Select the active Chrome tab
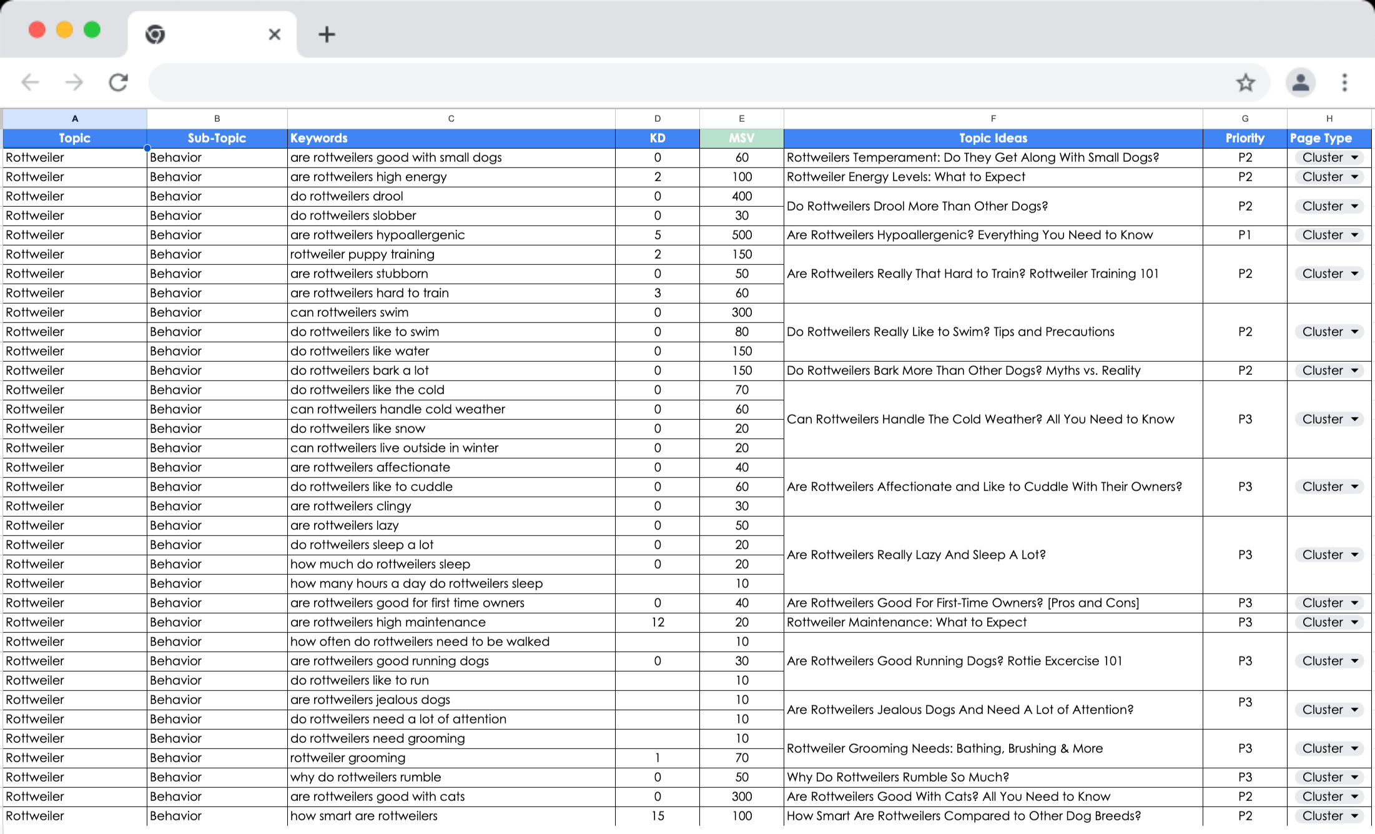The image size is (1375, 834). click(x=212, y=34)
